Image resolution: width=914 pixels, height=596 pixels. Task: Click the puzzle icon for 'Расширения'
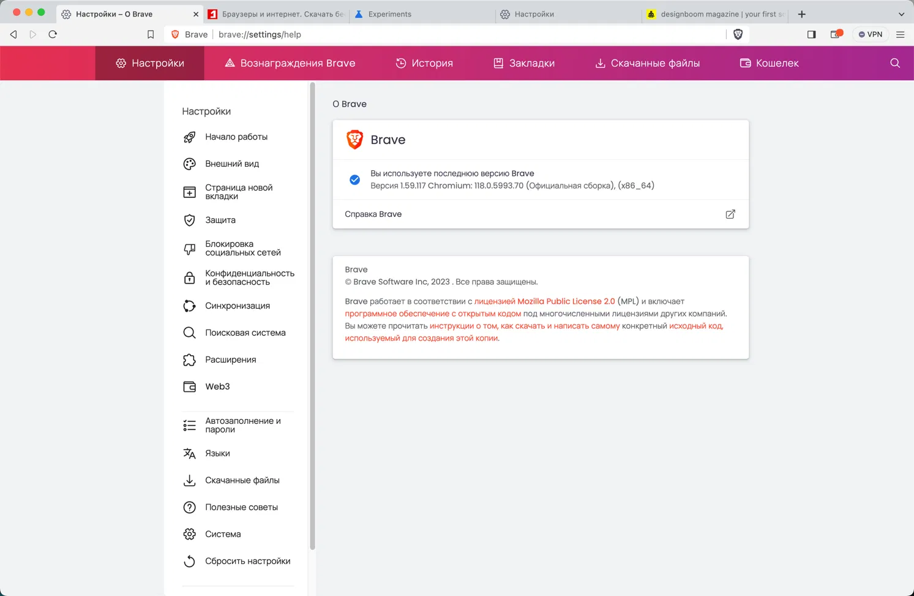click(x=190, y=360)
